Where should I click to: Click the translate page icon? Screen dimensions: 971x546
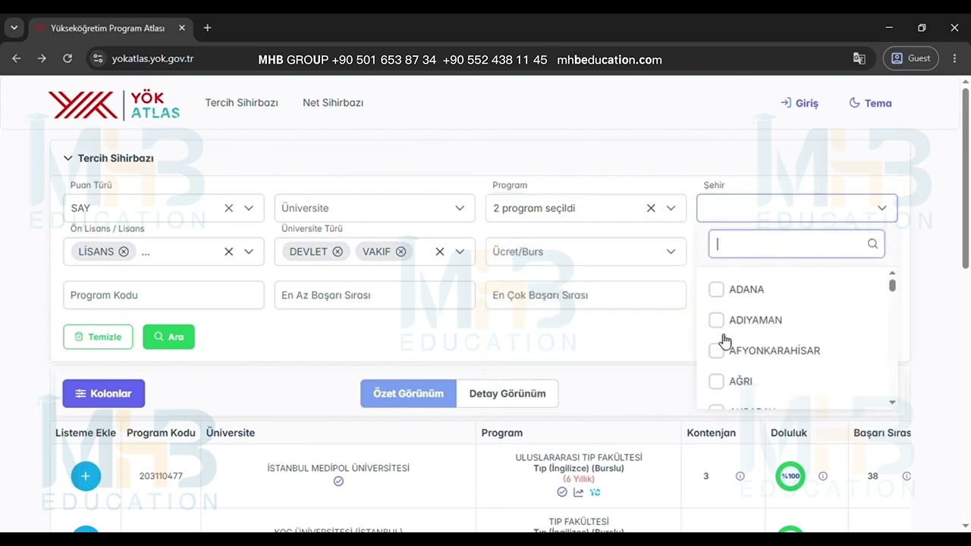tap(859, 58)
